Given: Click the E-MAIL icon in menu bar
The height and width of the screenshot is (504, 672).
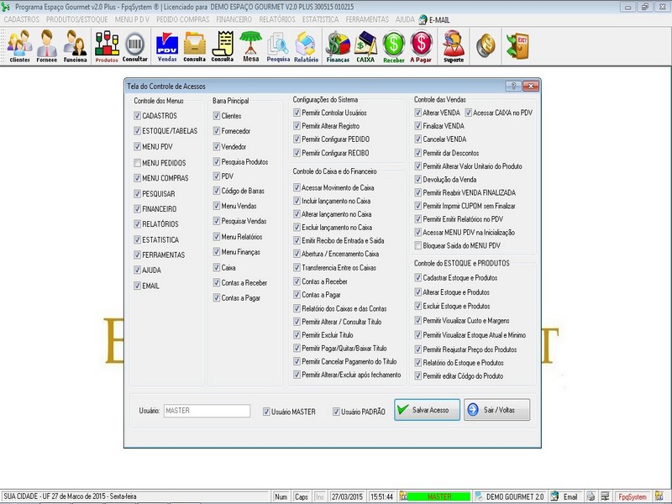Looking at the screenshot, I should (x=433, y=19).
